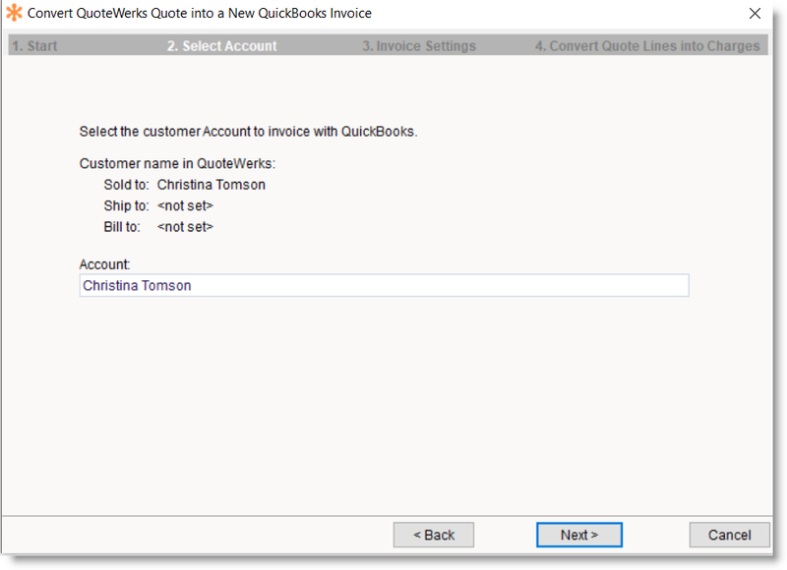This screenshot has width=787, height=570.
Task: Click the wizard step progress bar area
Action: pos(393,45)
